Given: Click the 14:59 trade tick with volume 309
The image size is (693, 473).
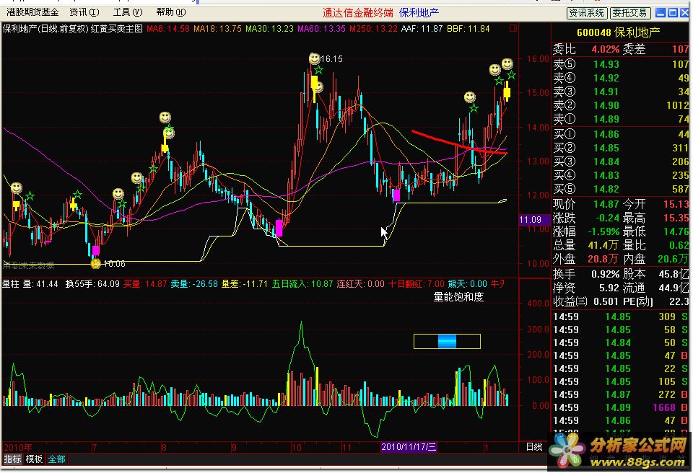Looking at the screenshot, I should [x=621, y=317].
